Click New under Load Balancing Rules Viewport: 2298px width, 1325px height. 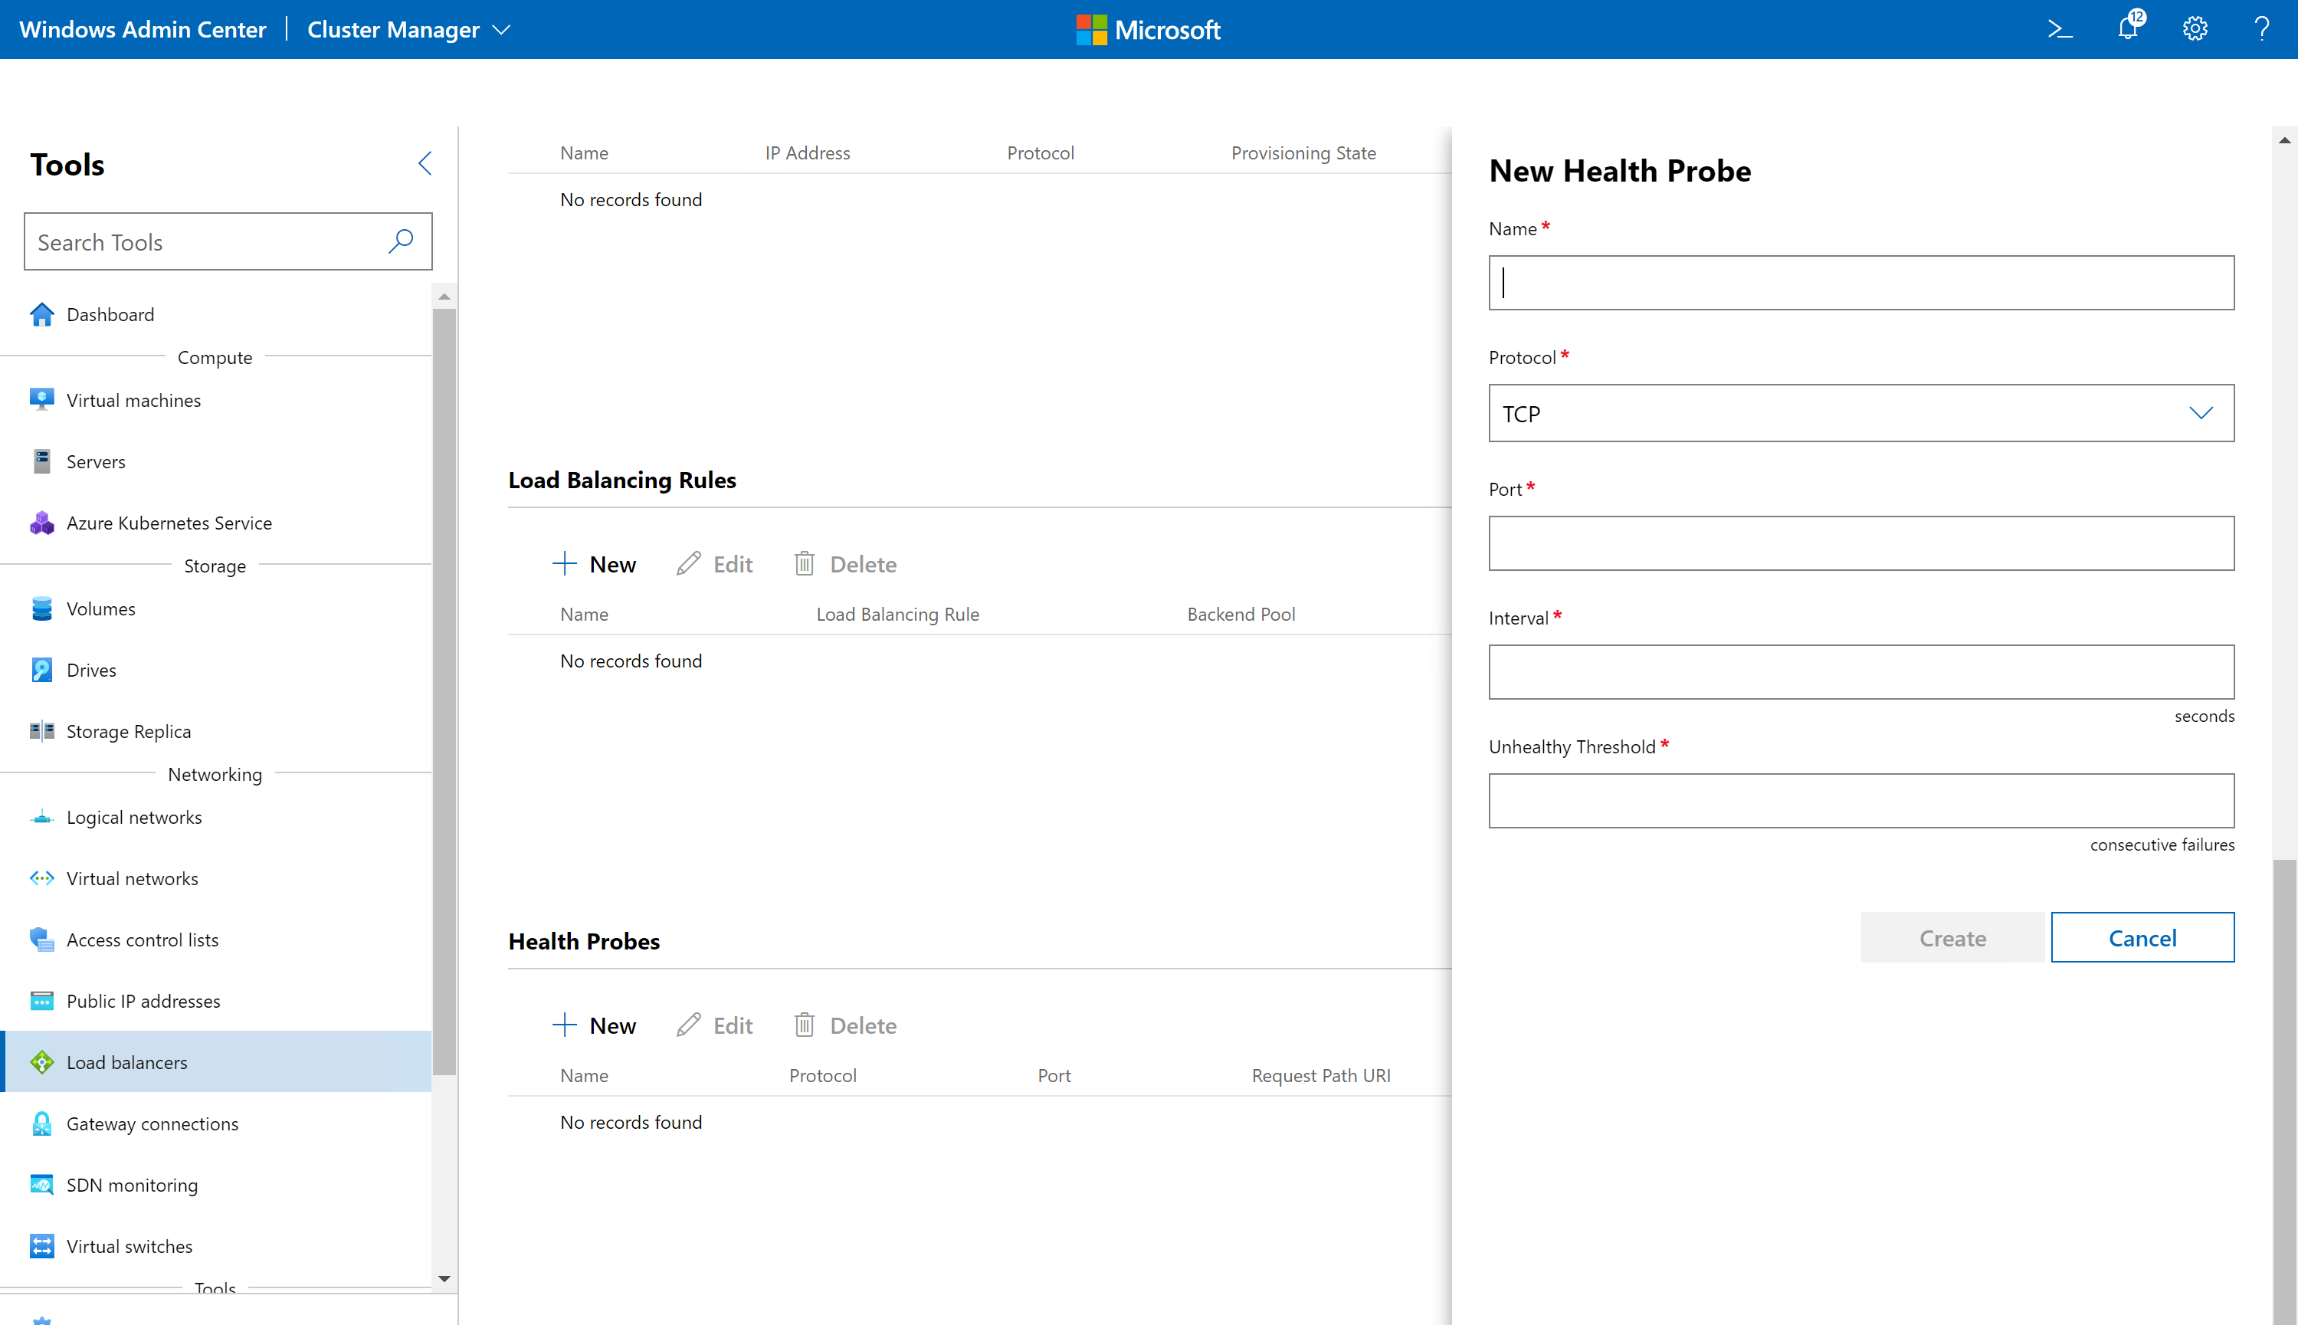594,564
